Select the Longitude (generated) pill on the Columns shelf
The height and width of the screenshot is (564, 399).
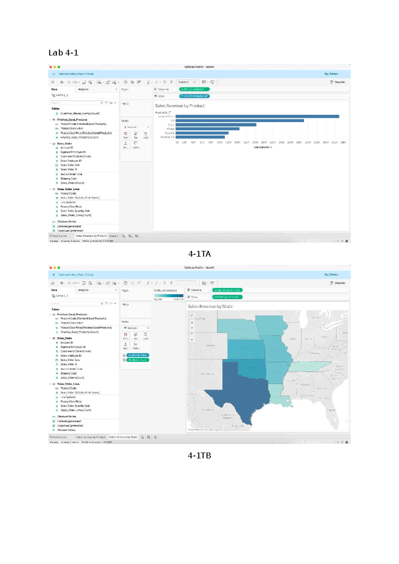227,290
